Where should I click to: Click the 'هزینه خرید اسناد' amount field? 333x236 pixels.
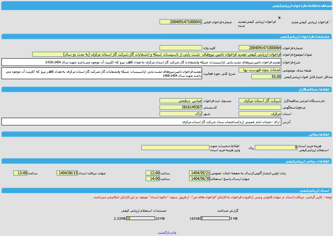pos(276,147)
